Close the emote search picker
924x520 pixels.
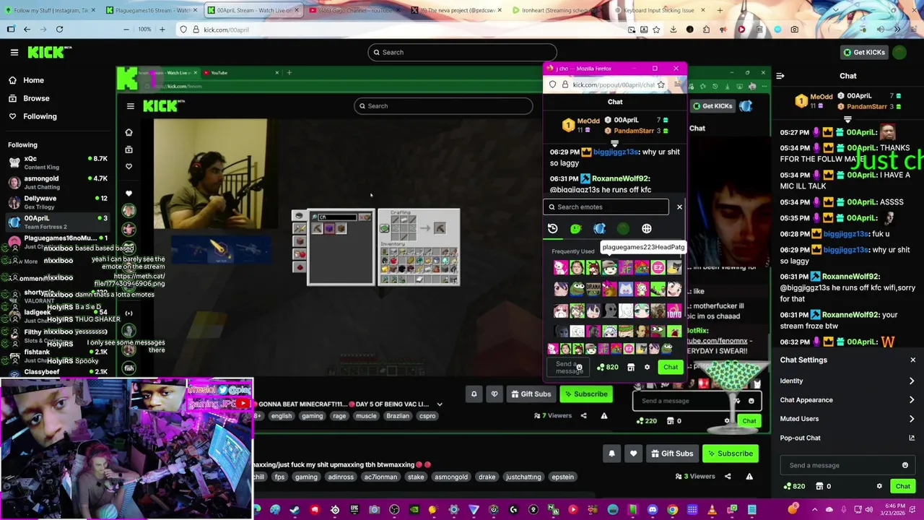tap(679, 207)
